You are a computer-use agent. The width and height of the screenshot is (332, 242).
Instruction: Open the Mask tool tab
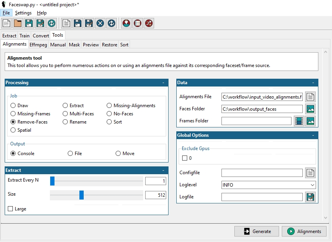74,45
